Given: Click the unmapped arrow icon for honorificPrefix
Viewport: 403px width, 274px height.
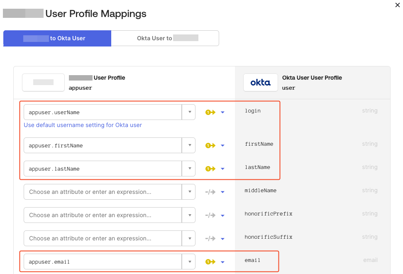Looking at the screenshot, I should (210, 215).
